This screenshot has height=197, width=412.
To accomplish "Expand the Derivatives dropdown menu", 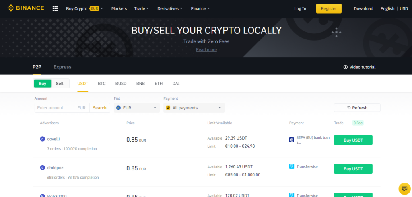I will click(x=170, y=9).
